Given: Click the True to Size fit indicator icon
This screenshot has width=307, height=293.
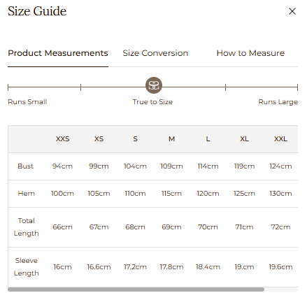Looking at the screenshot, I should pyautogui.click(x=154, y=85).
